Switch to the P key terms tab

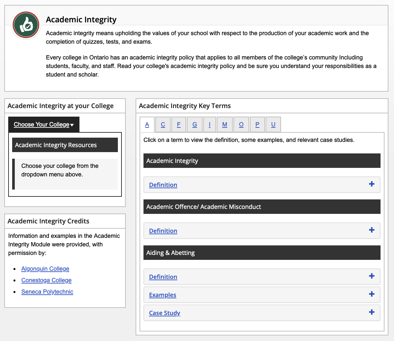tap(257, 125)
